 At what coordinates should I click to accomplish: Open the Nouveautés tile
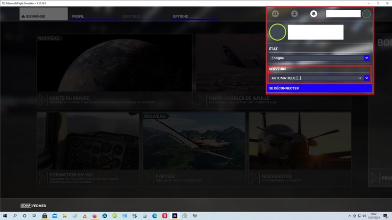coord(300,149)
